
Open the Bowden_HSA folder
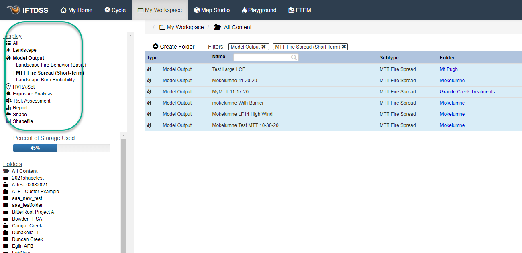click(23, 219)
